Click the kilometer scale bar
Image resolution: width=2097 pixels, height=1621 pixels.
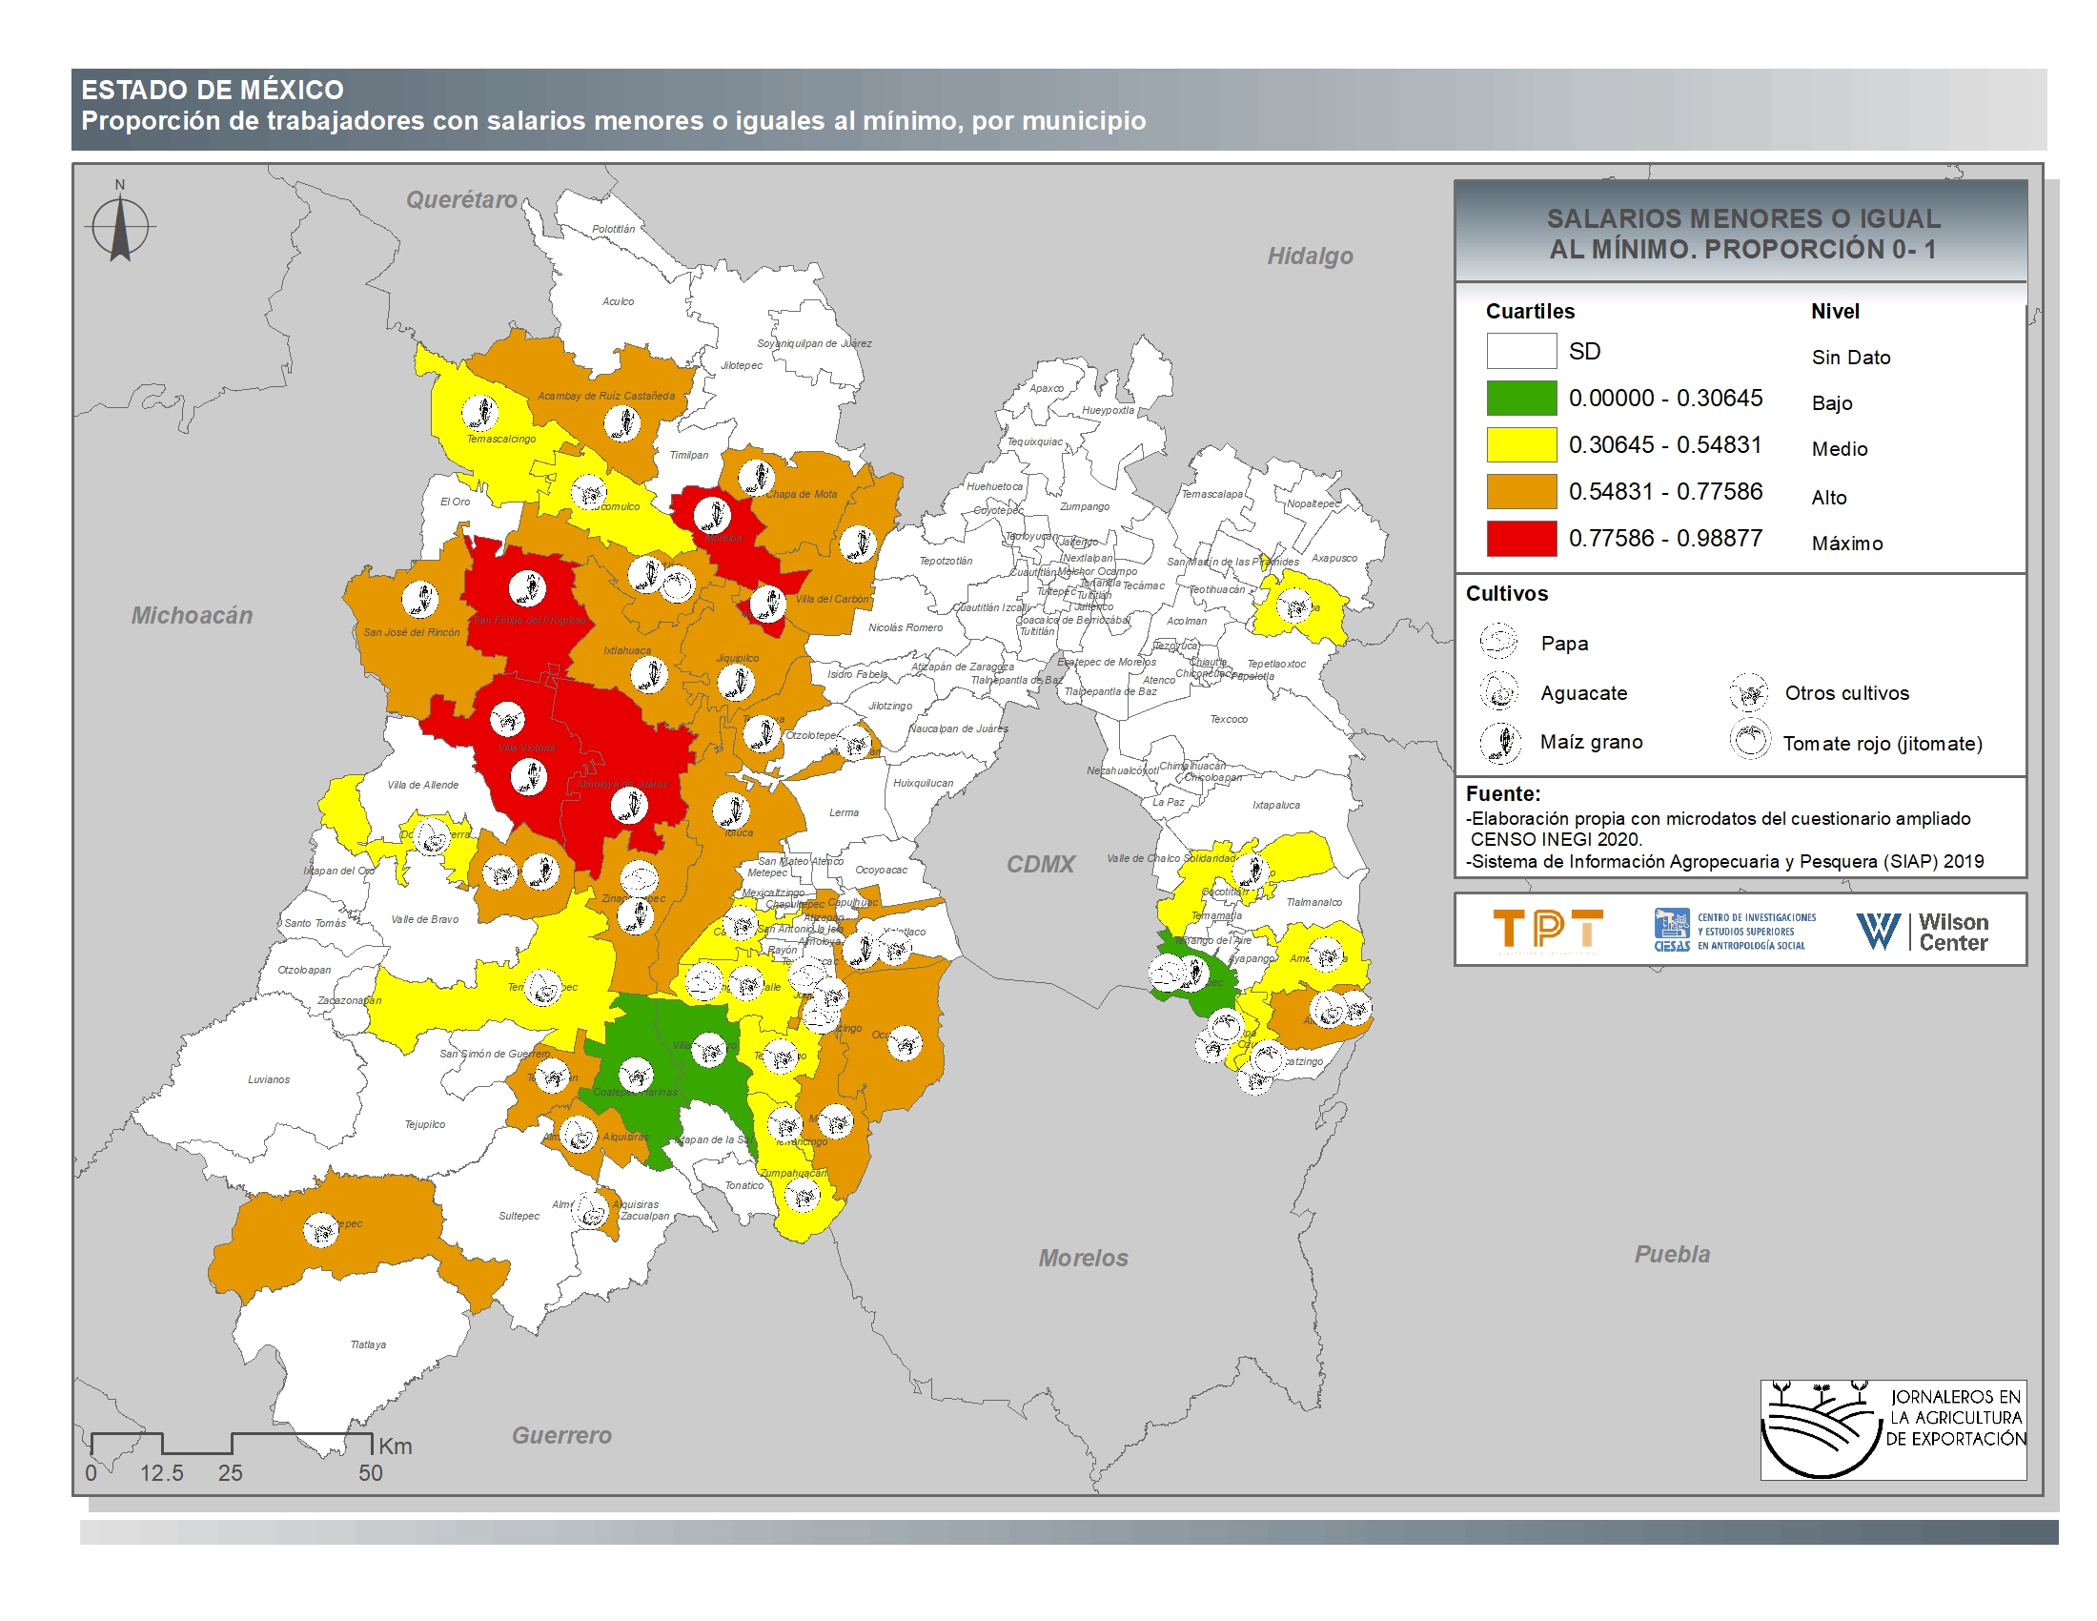pyautogui.click(x=232, y=1443)
